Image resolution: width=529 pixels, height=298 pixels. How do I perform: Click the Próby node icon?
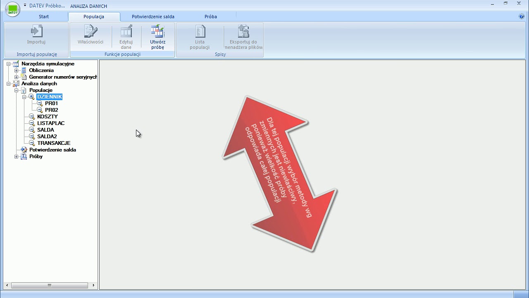(24, 156)
